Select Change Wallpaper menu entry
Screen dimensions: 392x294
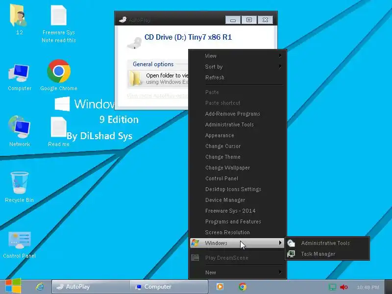[x=237, y=168]
